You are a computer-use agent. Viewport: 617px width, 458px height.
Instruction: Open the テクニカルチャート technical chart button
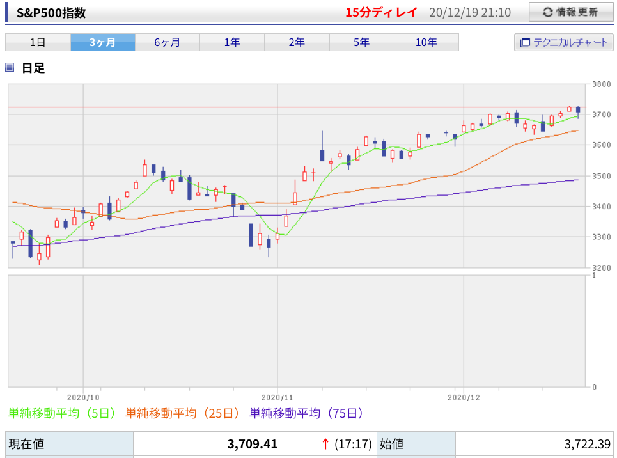tap(563, 42)
